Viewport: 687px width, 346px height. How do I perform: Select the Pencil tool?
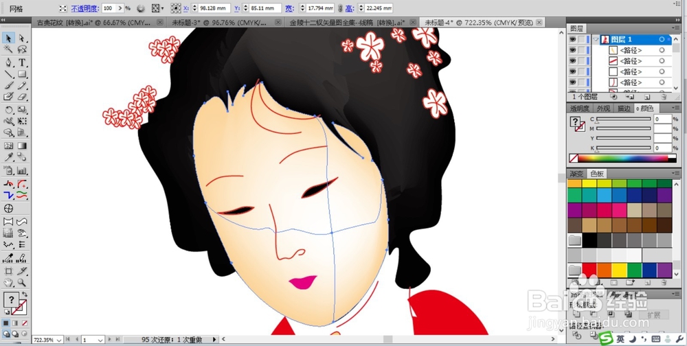22,86
